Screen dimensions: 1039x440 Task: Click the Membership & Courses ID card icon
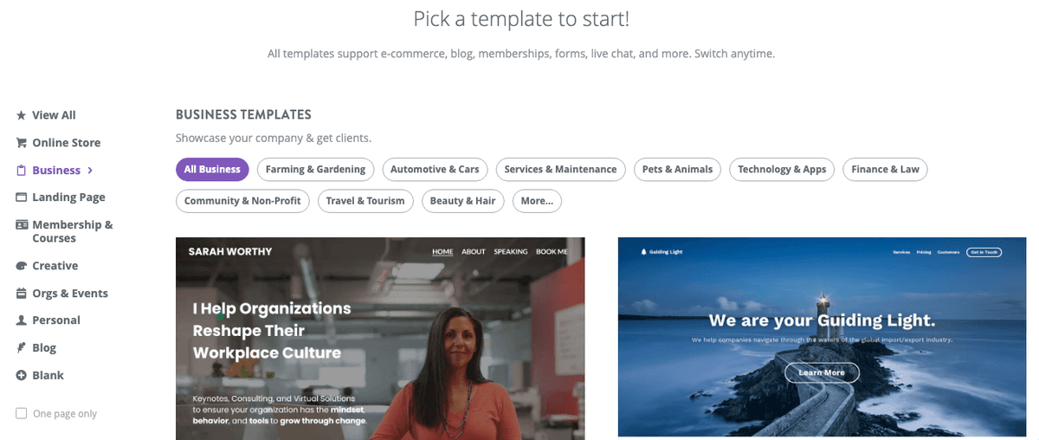coord(21,225)
